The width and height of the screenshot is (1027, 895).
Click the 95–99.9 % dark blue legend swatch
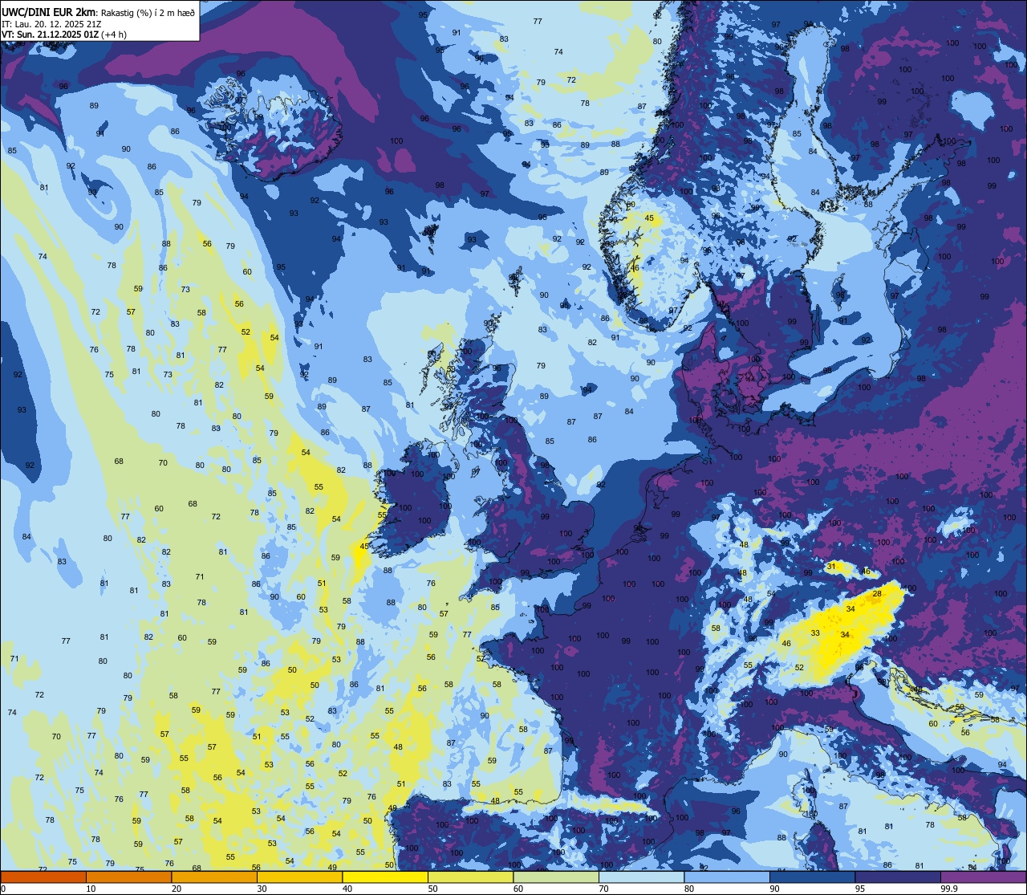(898, 877)
